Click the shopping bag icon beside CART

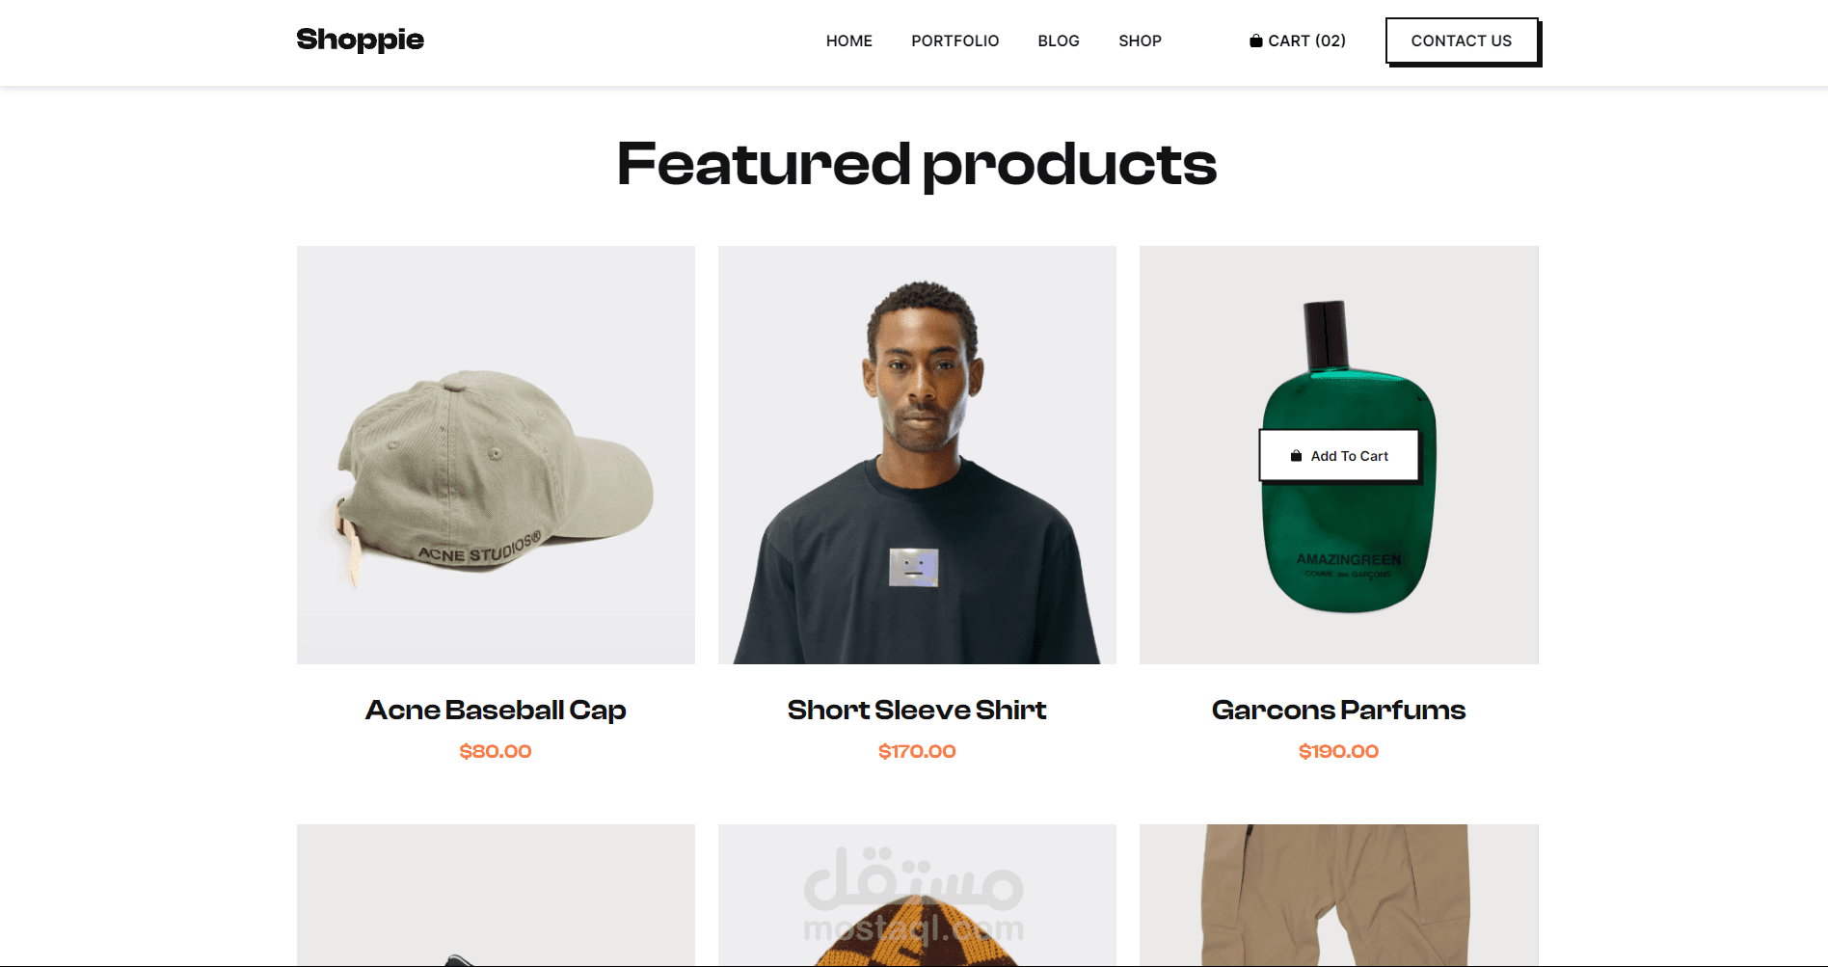[1255, 40]
